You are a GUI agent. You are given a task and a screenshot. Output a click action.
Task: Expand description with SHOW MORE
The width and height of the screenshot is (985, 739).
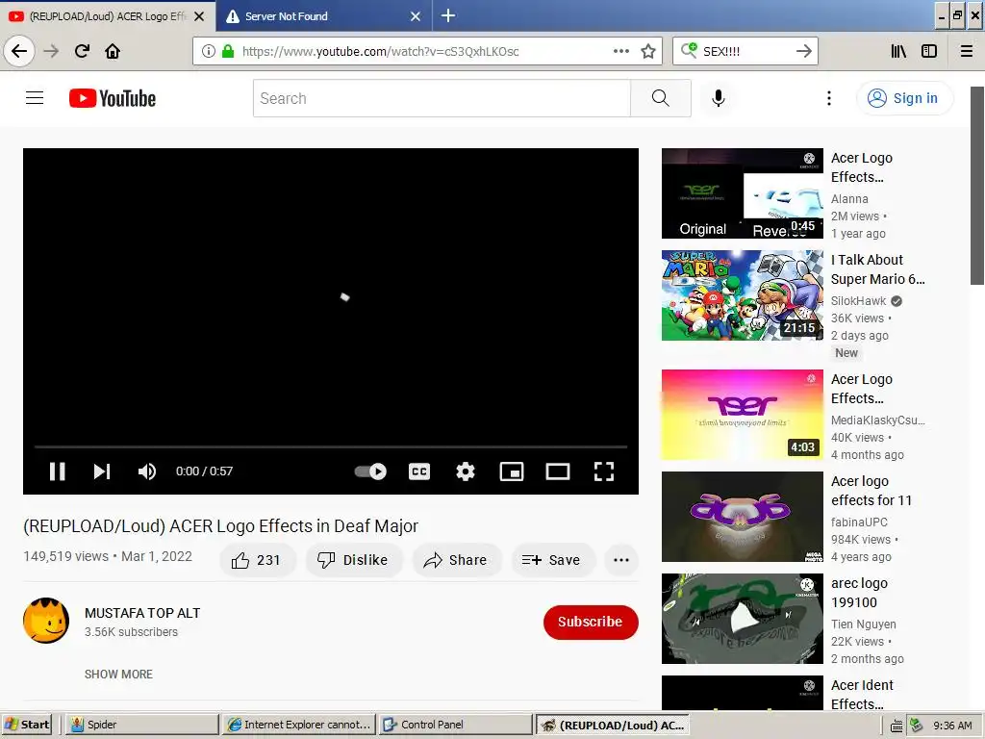pyautogui.click(x=118, y=675)
